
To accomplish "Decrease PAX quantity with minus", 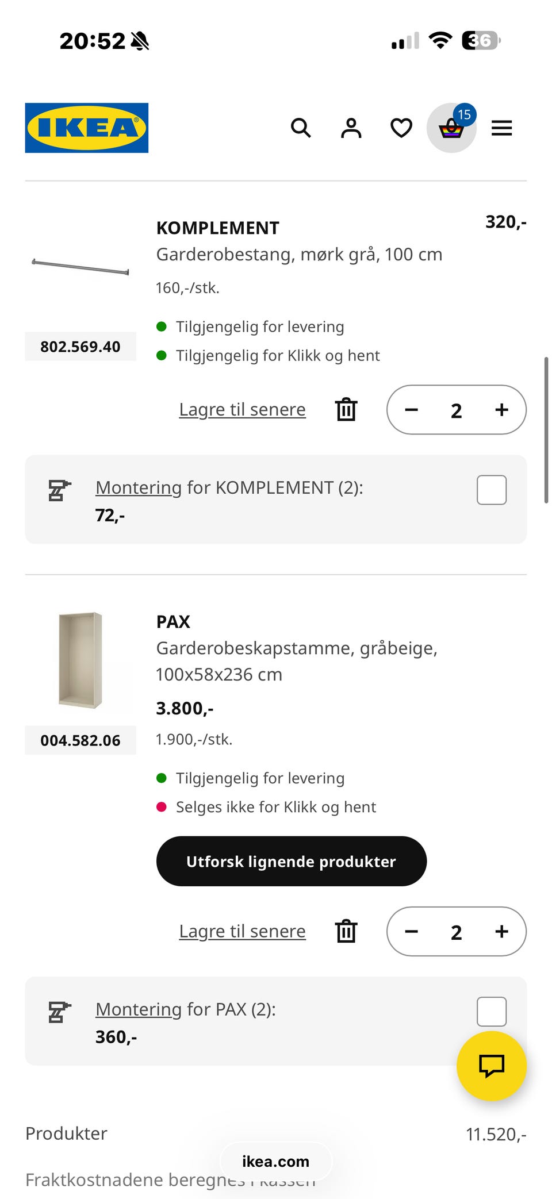I will pos(411,931).
